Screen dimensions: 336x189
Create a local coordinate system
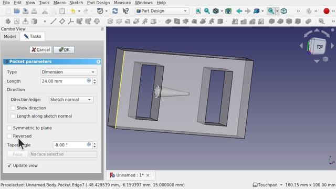click(71, 21)
